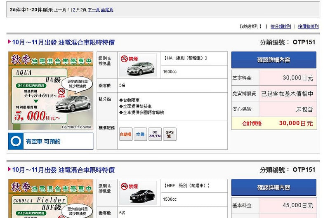Sort listings by 按價格排列
The width and height of the screenshot is (330, 218).
(308, 26)
